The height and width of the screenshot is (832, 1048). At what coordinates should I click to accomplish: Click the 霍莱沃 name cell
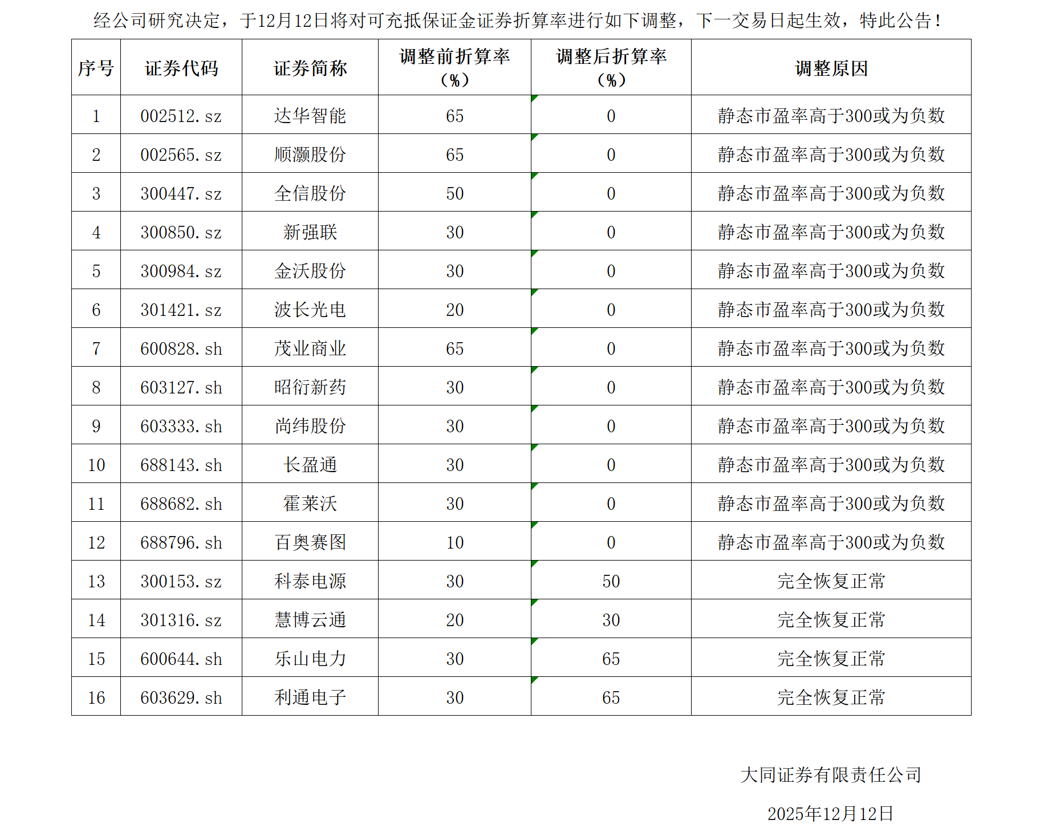click(x=310, y=504)
